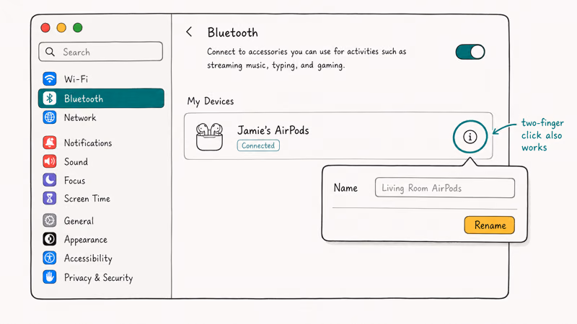Open Network settings label

pos(80,117)
